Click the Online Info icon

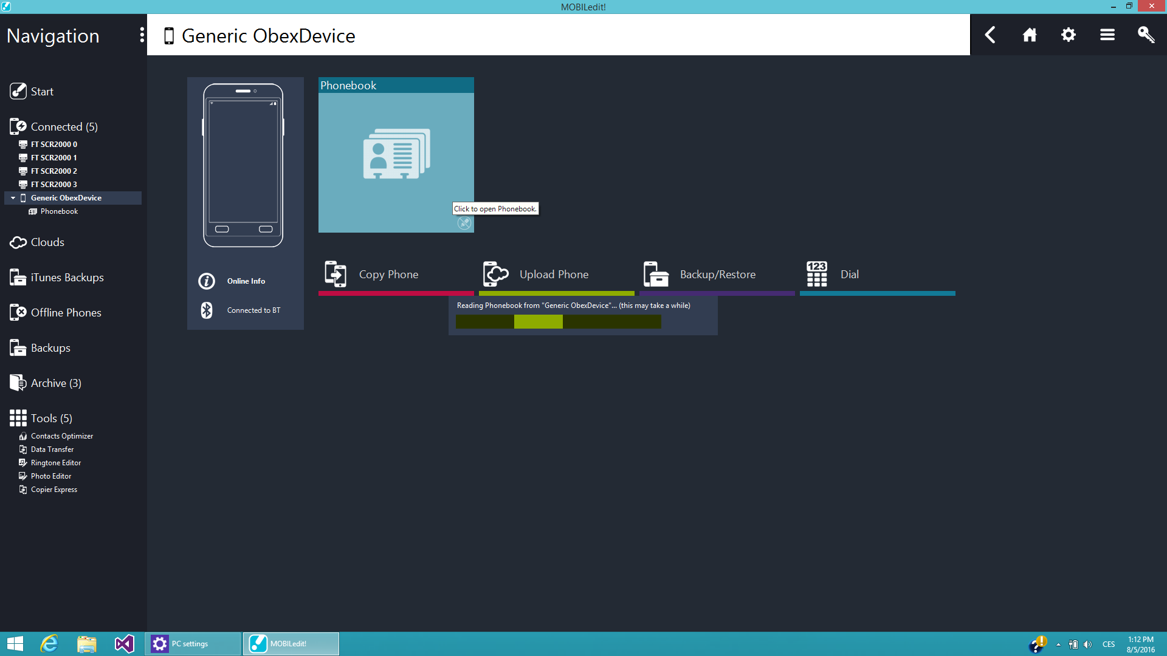pos(207,281)
